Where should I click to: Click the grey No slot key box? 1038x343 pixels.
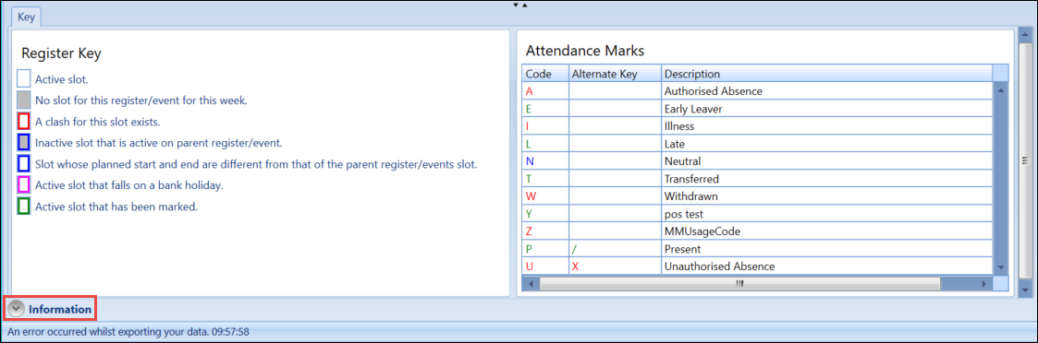tap(24, 101)
